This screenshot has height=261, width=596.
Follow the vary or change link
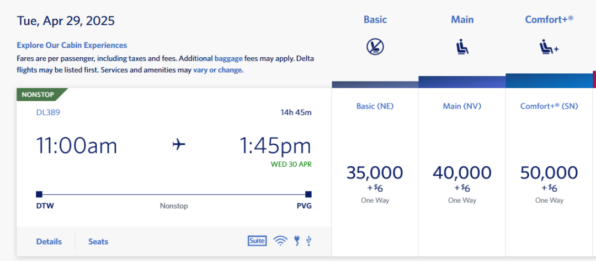coord(218,70)
